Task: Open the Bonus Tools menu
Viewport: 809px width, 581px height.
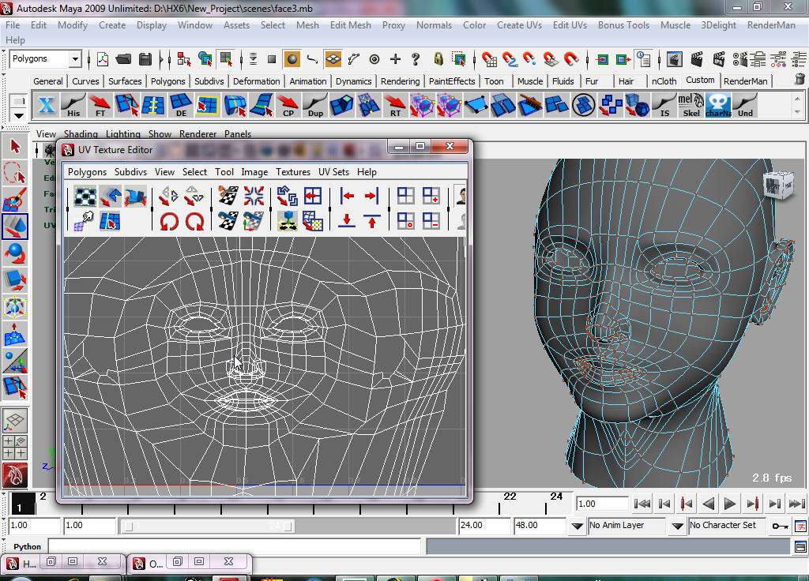Action: (x=623, y=24)
